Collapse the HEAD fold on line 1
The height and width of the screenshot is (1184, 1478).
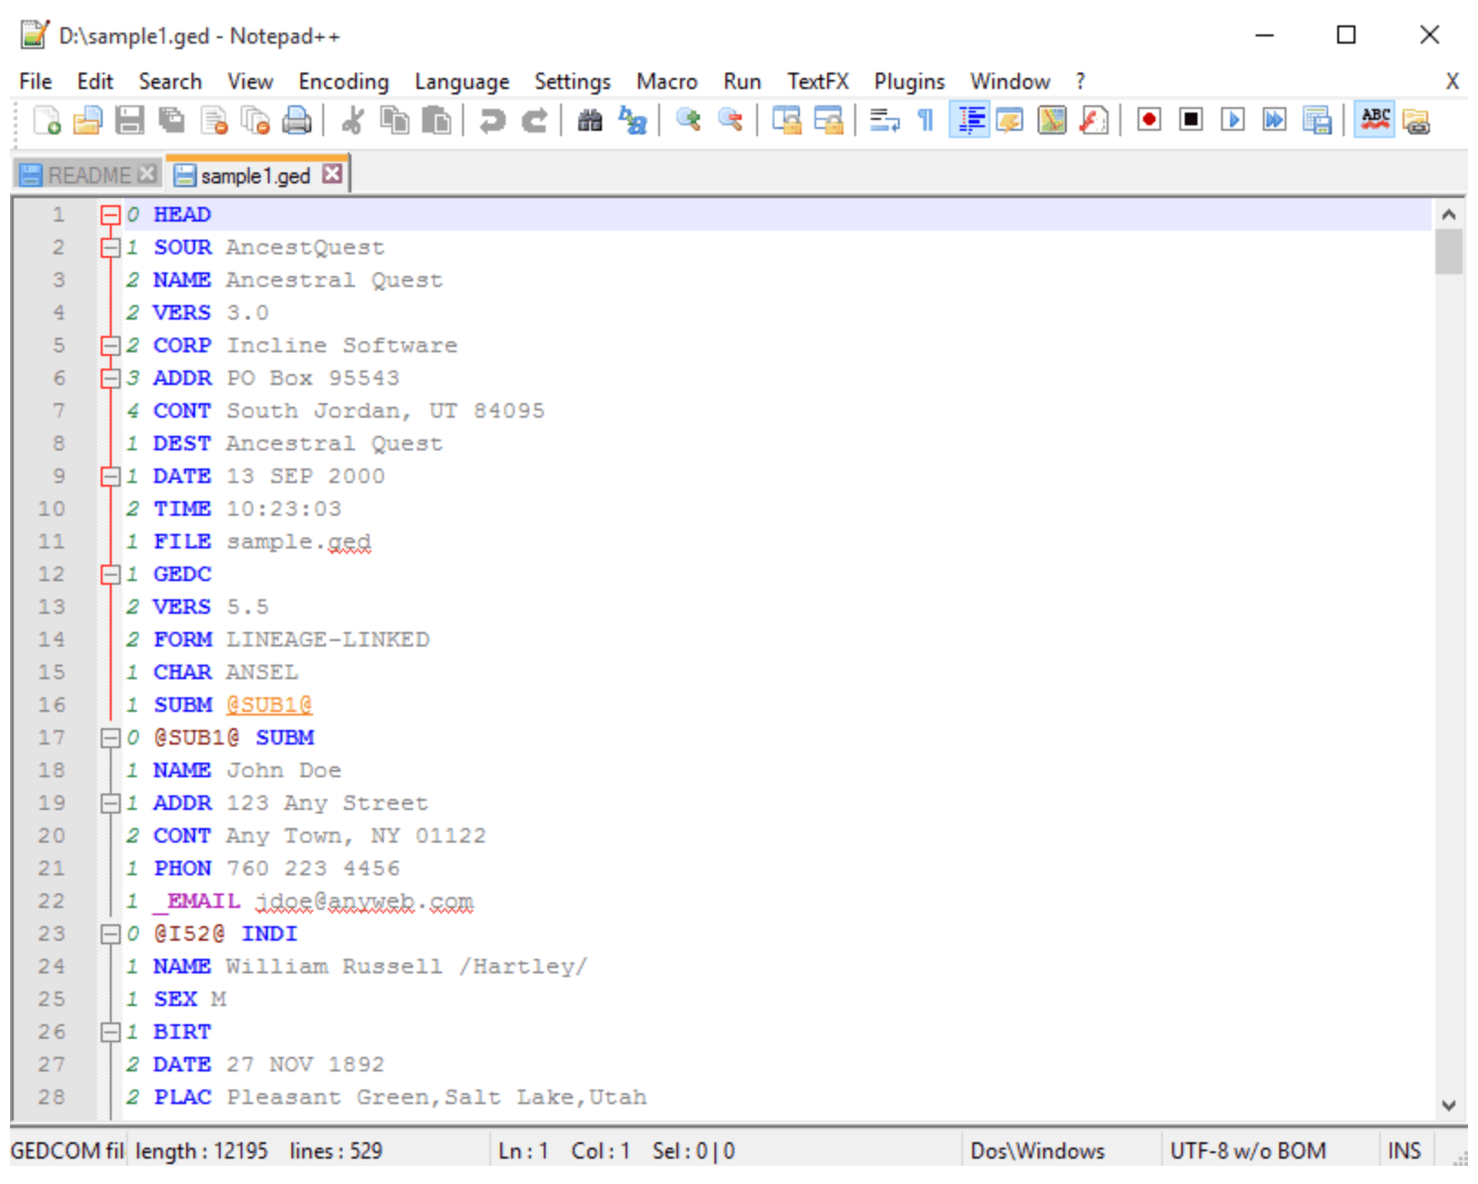click(111, 215)
